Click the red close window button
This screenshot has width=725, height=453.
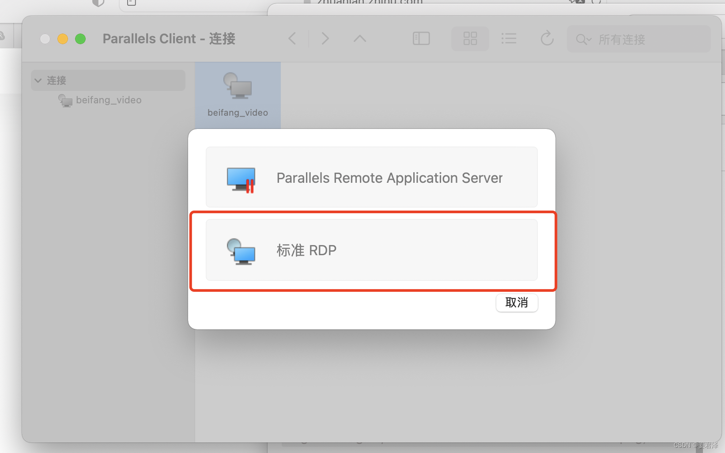[45, 39]
